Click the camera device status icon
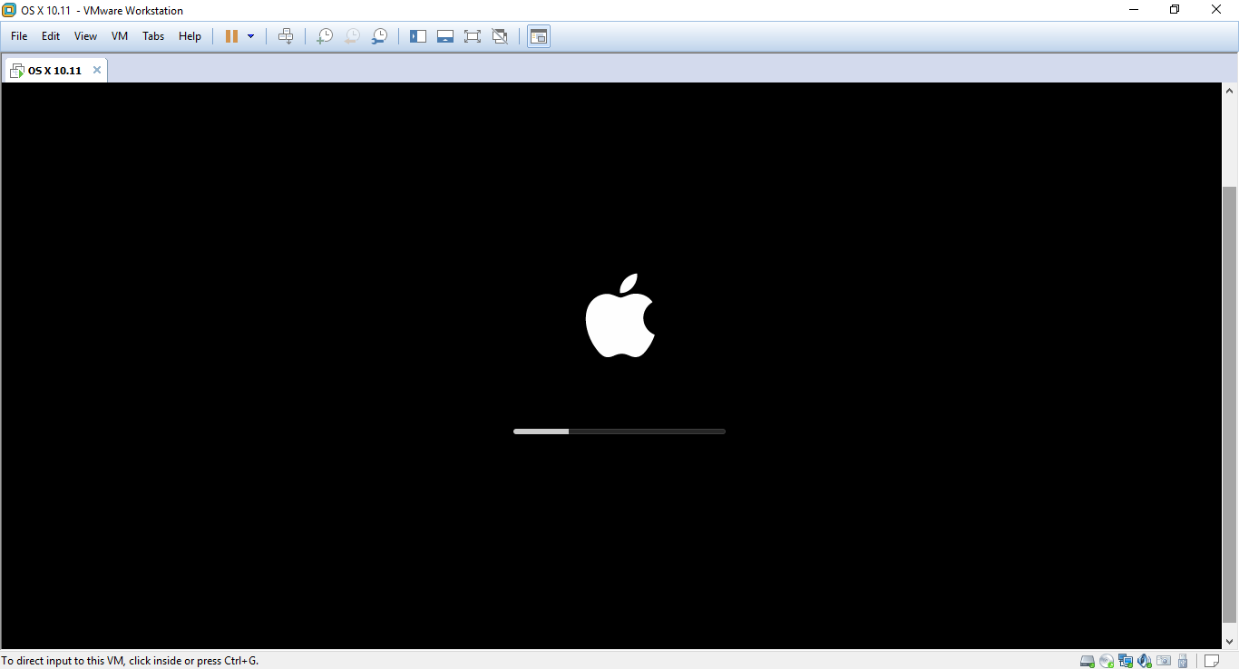1239x669 pixels. pyautogui.click(x=1164, y=661)
